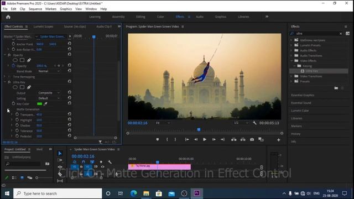This screenshot has width=354, height=199.
Task: Select the Razor tool
Action: point(60,174)
